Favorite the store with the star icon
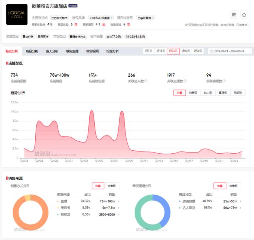Image resolution: width=254 pixels, height=240 pixels. [x=244, y=15]
